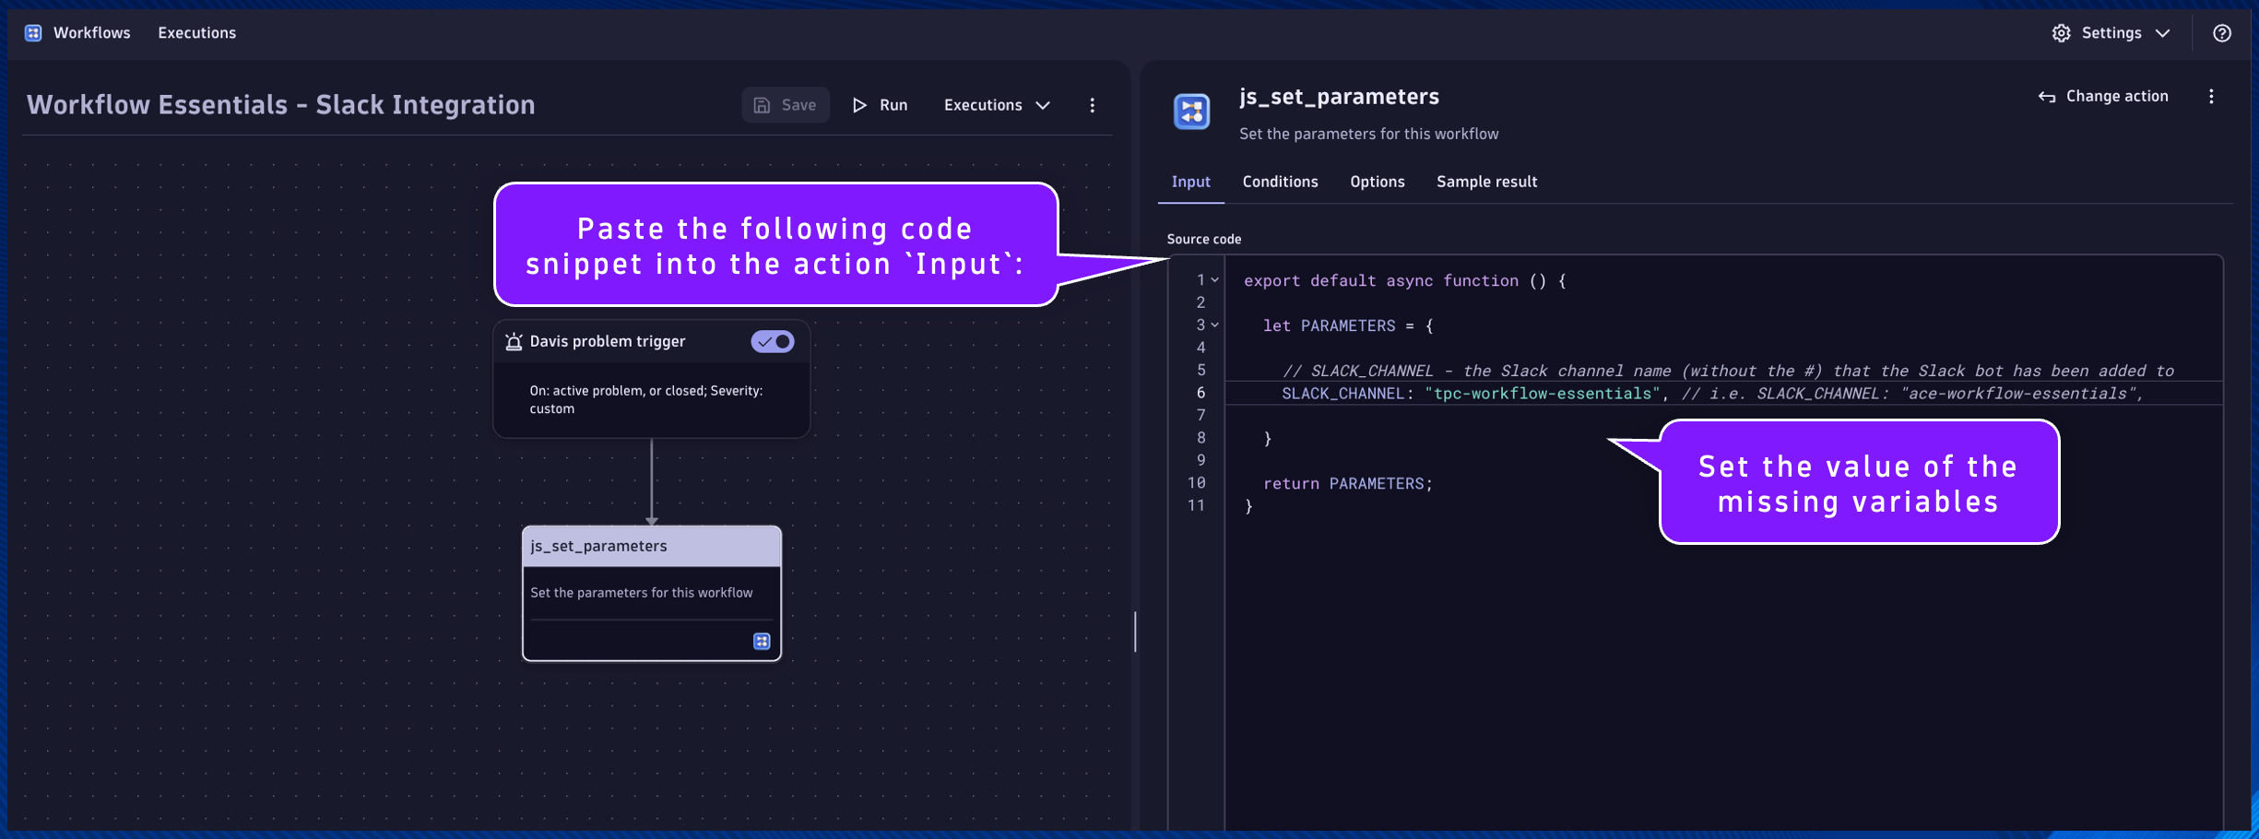Go to Workflows tab

[92, 33]
